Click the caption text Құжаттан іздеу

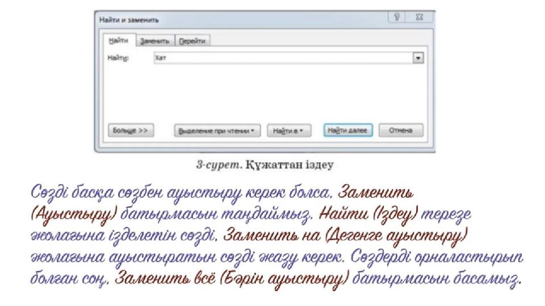coord(289,164)
